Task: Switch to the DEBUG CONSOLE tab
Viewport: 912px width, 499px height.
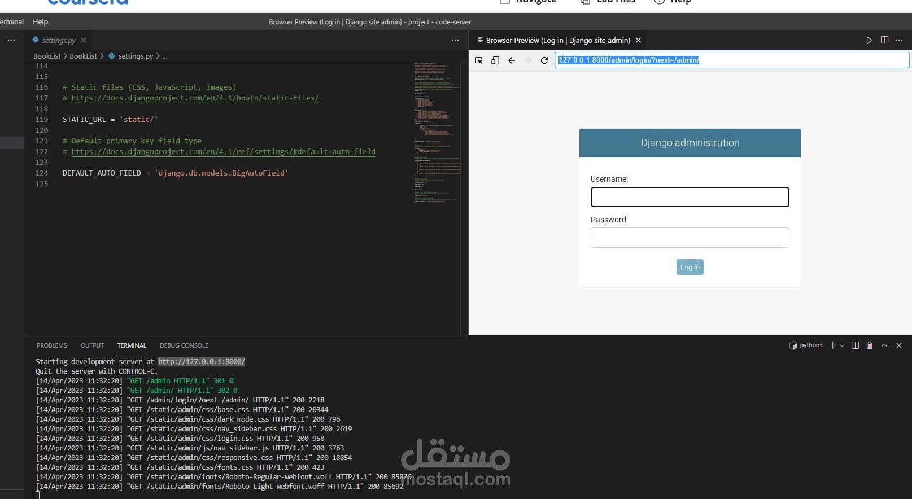Action: pos(184,345)
